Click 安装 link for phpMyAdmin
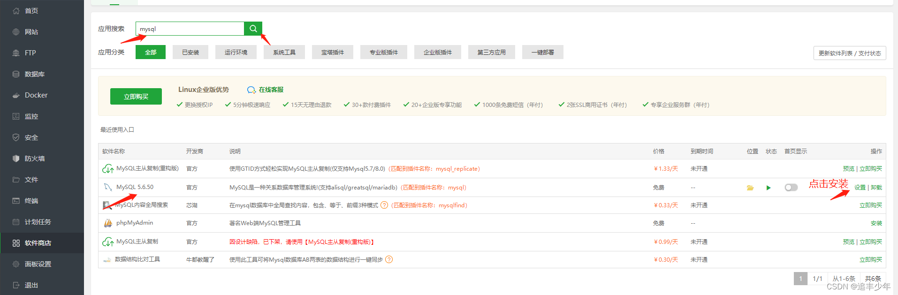 876,223
